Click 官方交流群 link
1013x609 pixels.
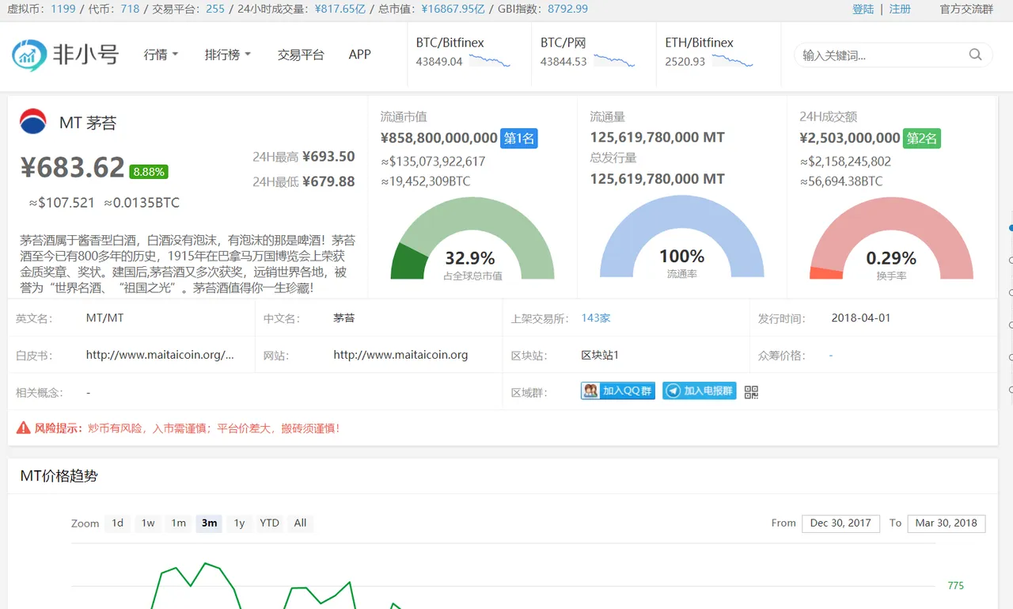pyautogui.click(x=966, y=10)
